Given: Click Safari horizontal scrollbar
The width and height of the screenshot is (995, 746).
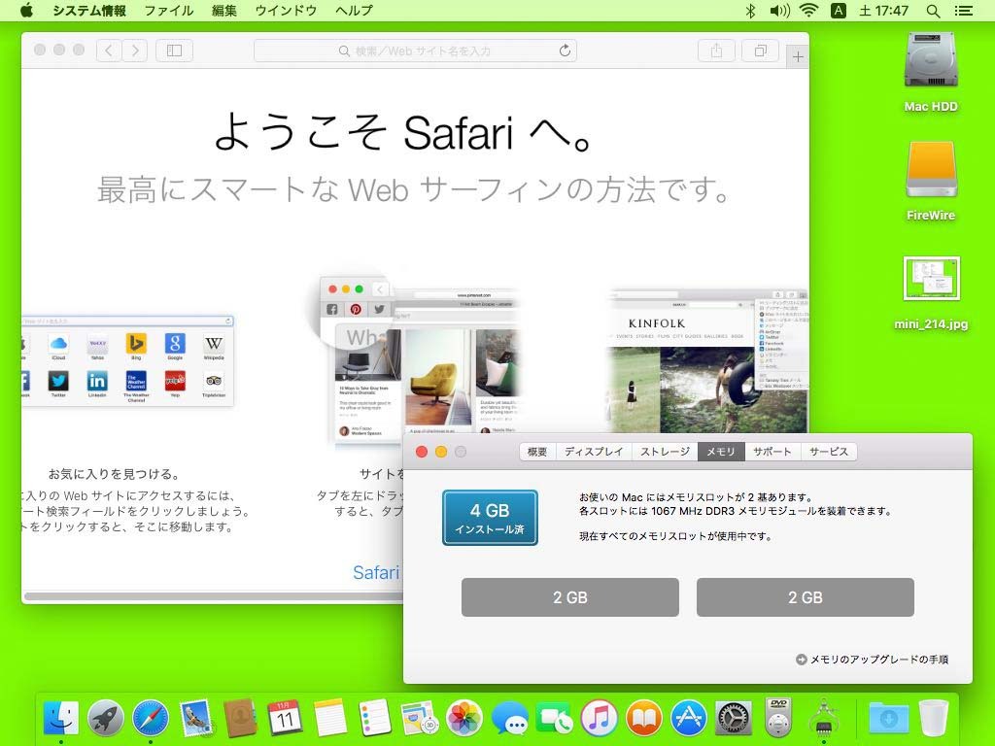Looking at the screenshot, I should pyautogui.click(x=214, y=596).
